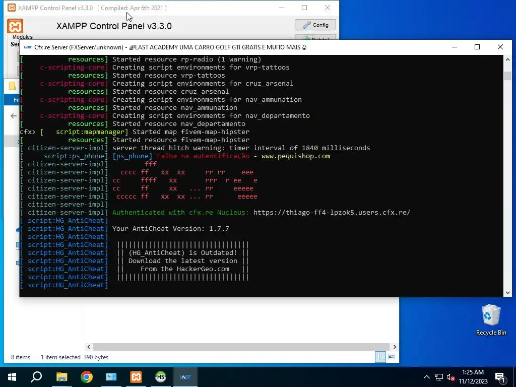Minimize the Cfx.re Server console window
The height and width of the screenshot is (387, 516).
[455, 47]
